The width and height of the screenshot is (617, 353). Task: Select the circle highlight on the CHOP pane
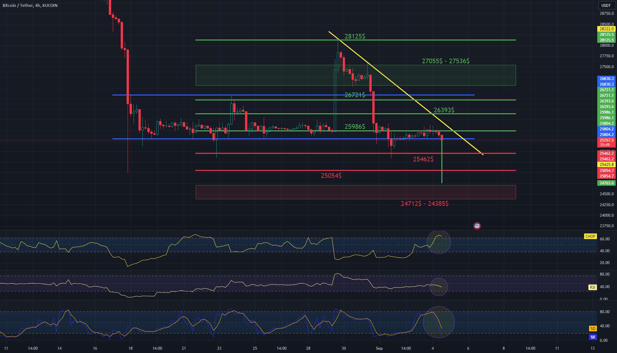click(x=439, y=242)
